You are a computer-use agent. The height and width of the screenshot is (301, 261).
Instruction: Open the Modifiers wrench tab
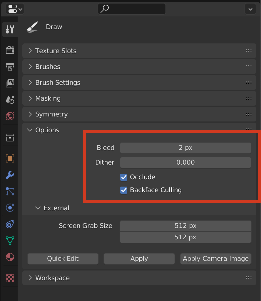10,175
